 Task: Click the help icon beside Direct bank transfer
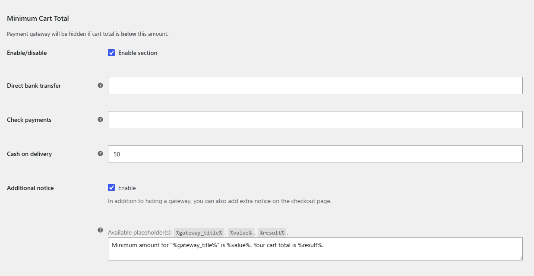tap(101, 85)
